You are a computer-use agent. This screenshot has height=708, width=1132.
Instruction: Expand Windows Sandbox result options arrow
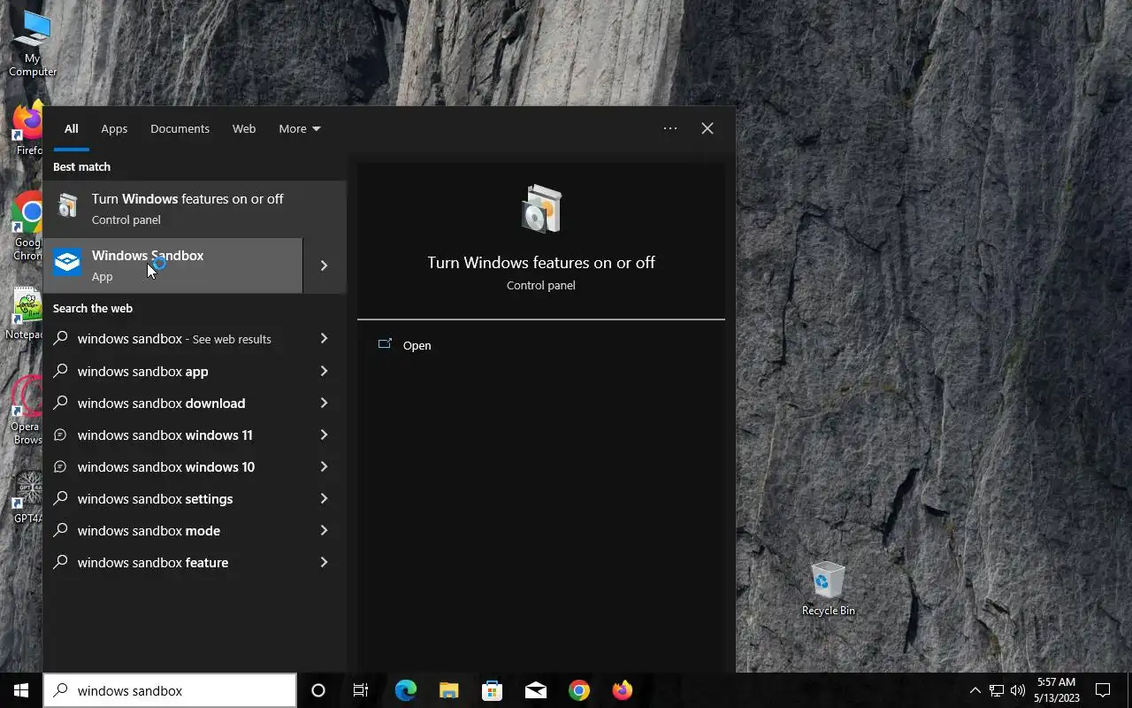325,265
